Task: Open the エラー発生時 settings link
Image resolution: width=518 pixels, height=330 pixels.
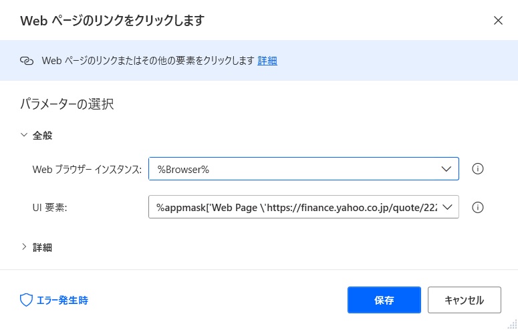Action: coord(62,300)
